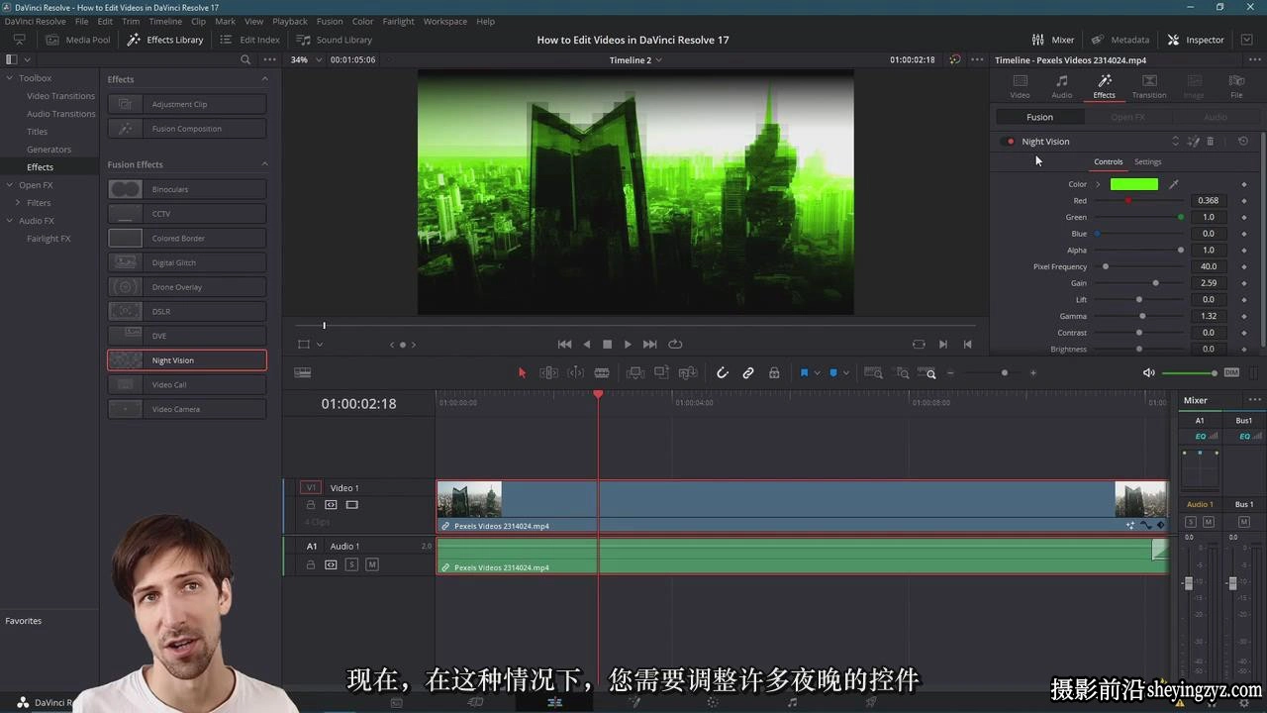Open the search in Effects Library
The image size is (1267, 713).
click(245, 59)
